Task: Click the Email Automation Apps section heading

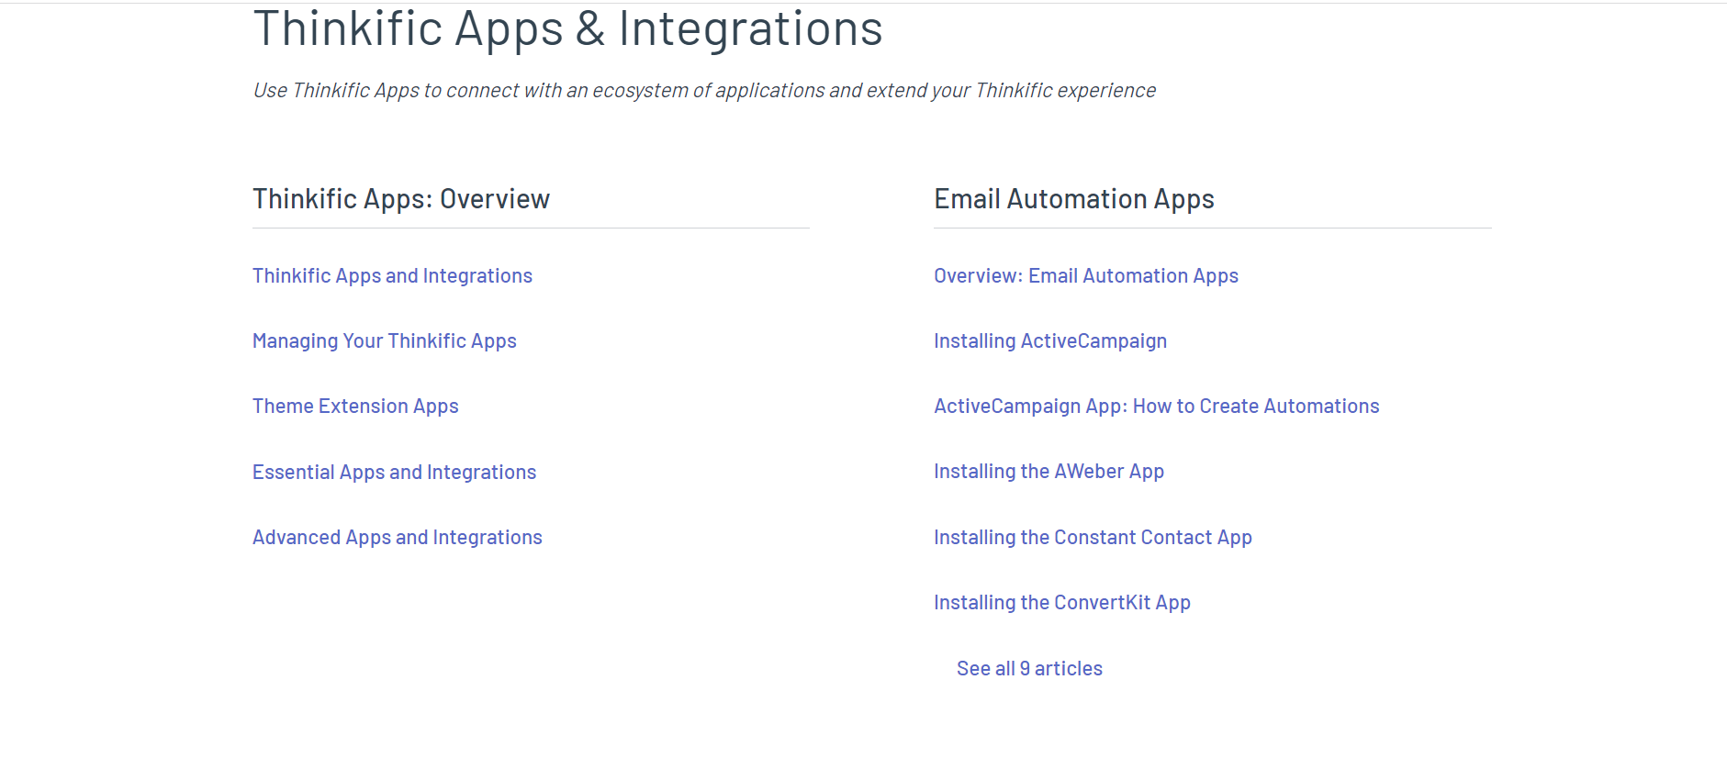Action: (1074, 199)
